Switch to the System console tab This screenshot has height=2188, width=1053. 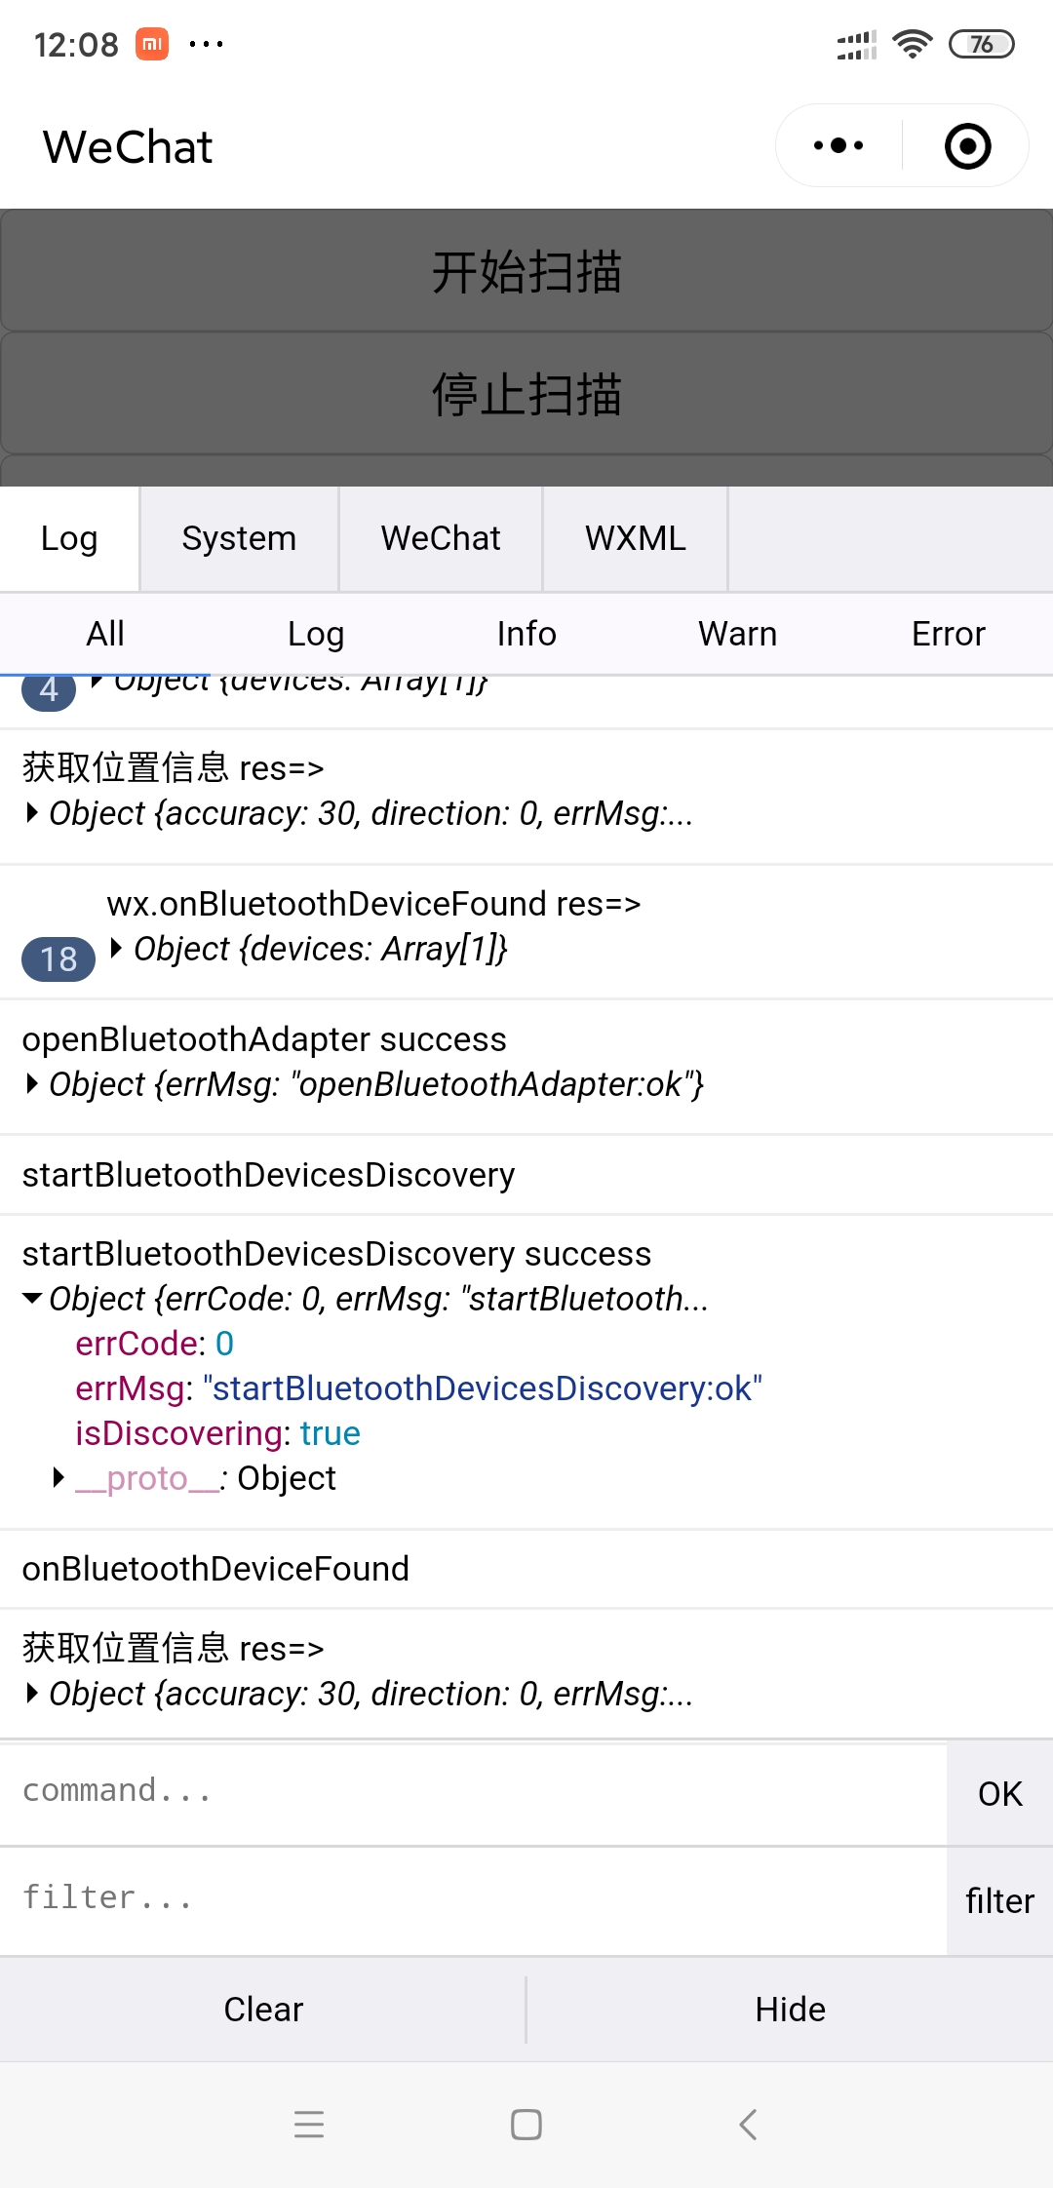pyautogui.click(x=239, y=538)
